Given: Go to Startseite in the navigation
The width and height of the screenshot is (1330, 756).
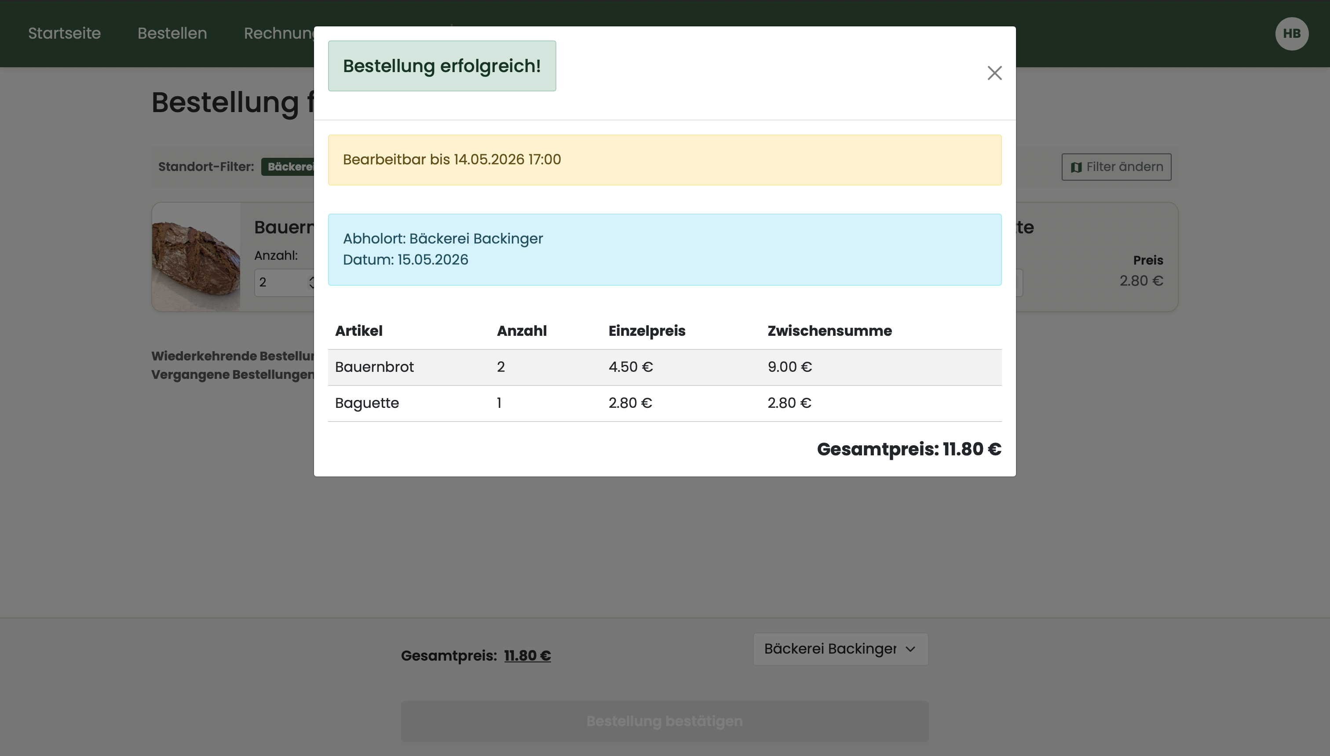Looking at the screenshot, I should (64, 33).
